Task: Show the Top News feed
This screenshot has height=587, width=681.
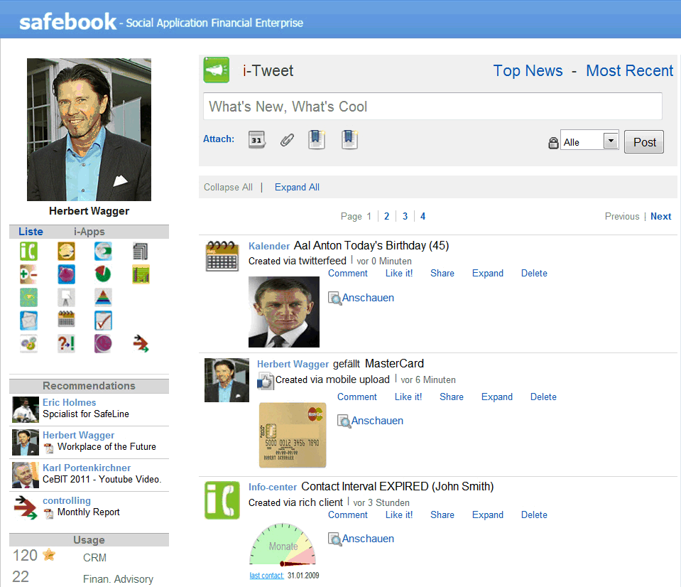Action: (x=528, y=70)
